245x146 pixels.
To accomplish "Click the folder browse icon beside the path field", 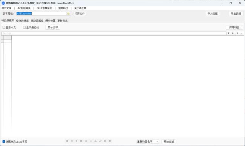I will click(68, 14).
